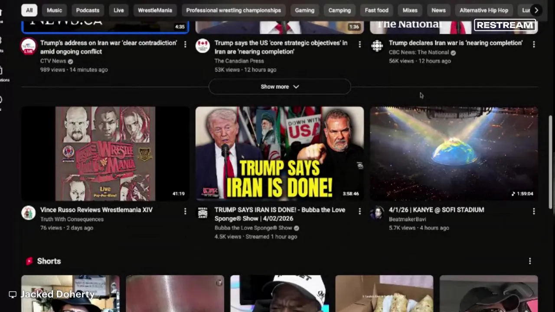Click the 41:19 duration badge
The width and height of the screenshot is (555, 312).
(178, 194)
